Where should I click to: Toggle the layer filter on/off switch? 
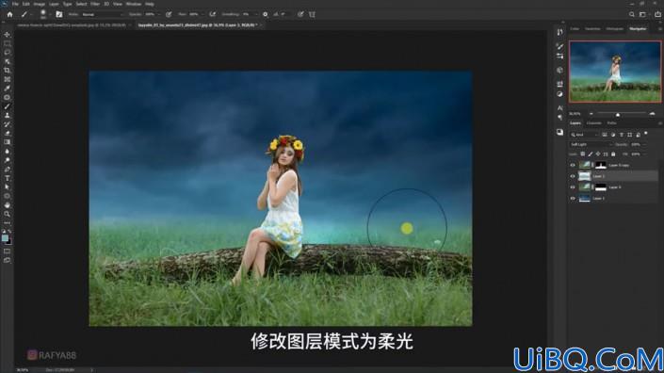[x=646, y=134]
